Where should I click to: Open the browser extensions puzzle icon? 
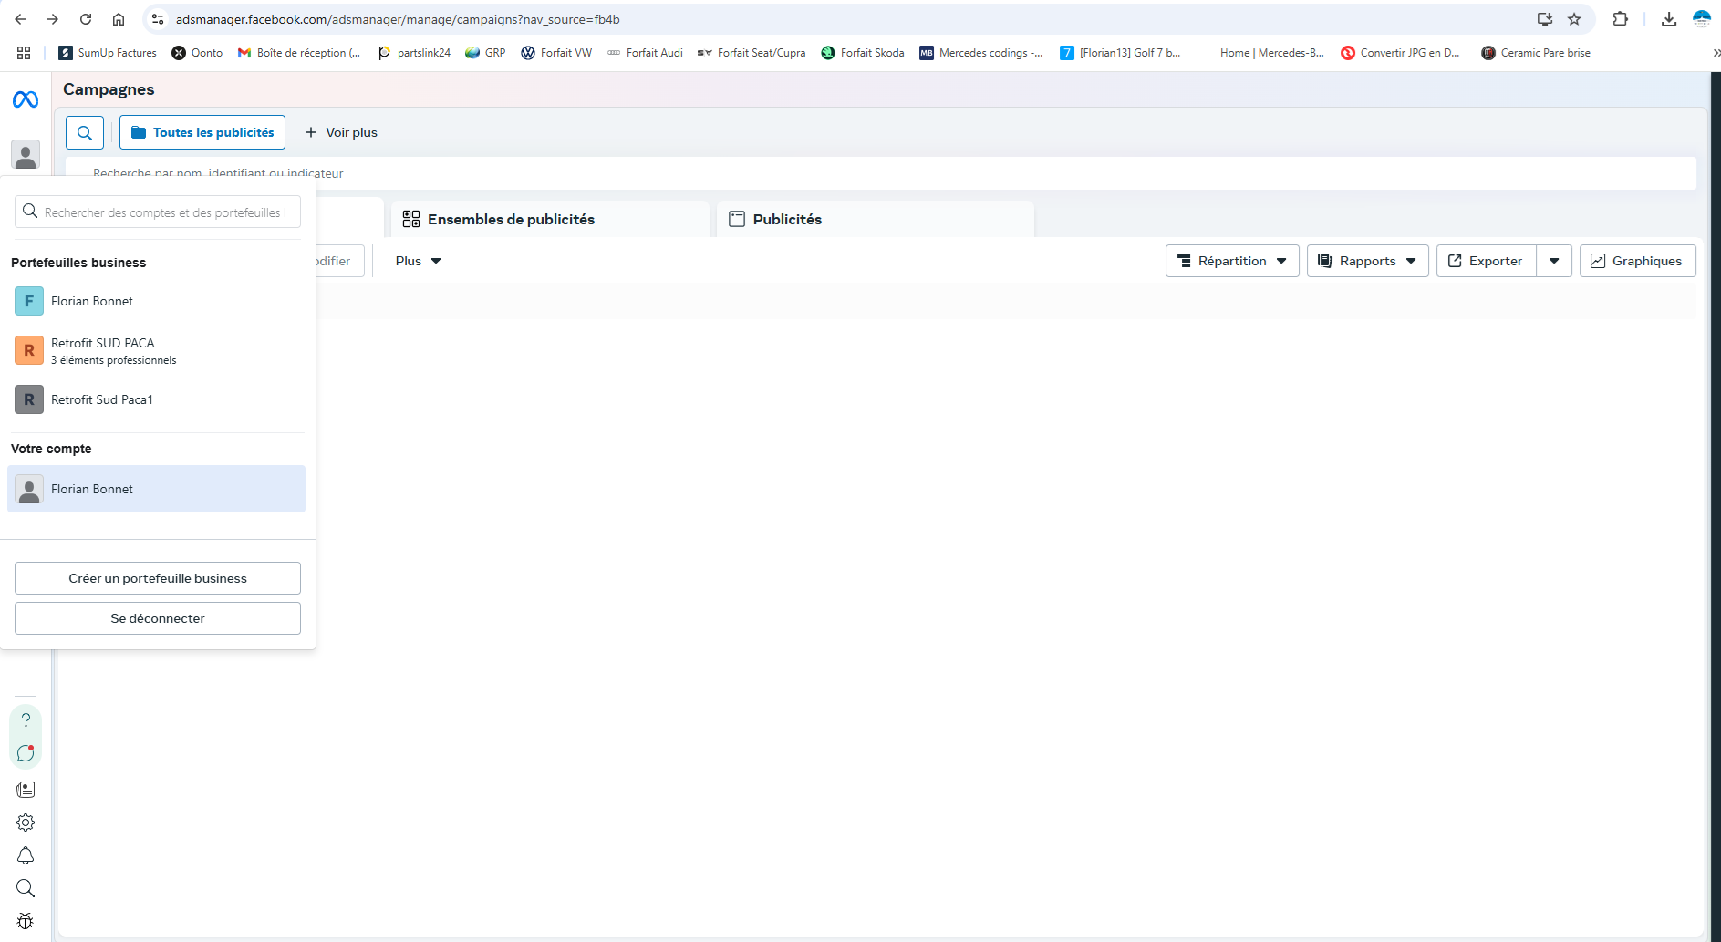click(1621, 19)
